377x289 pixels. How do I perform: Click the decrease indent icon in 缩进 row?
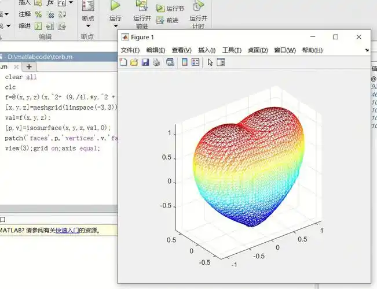(62, 26)
